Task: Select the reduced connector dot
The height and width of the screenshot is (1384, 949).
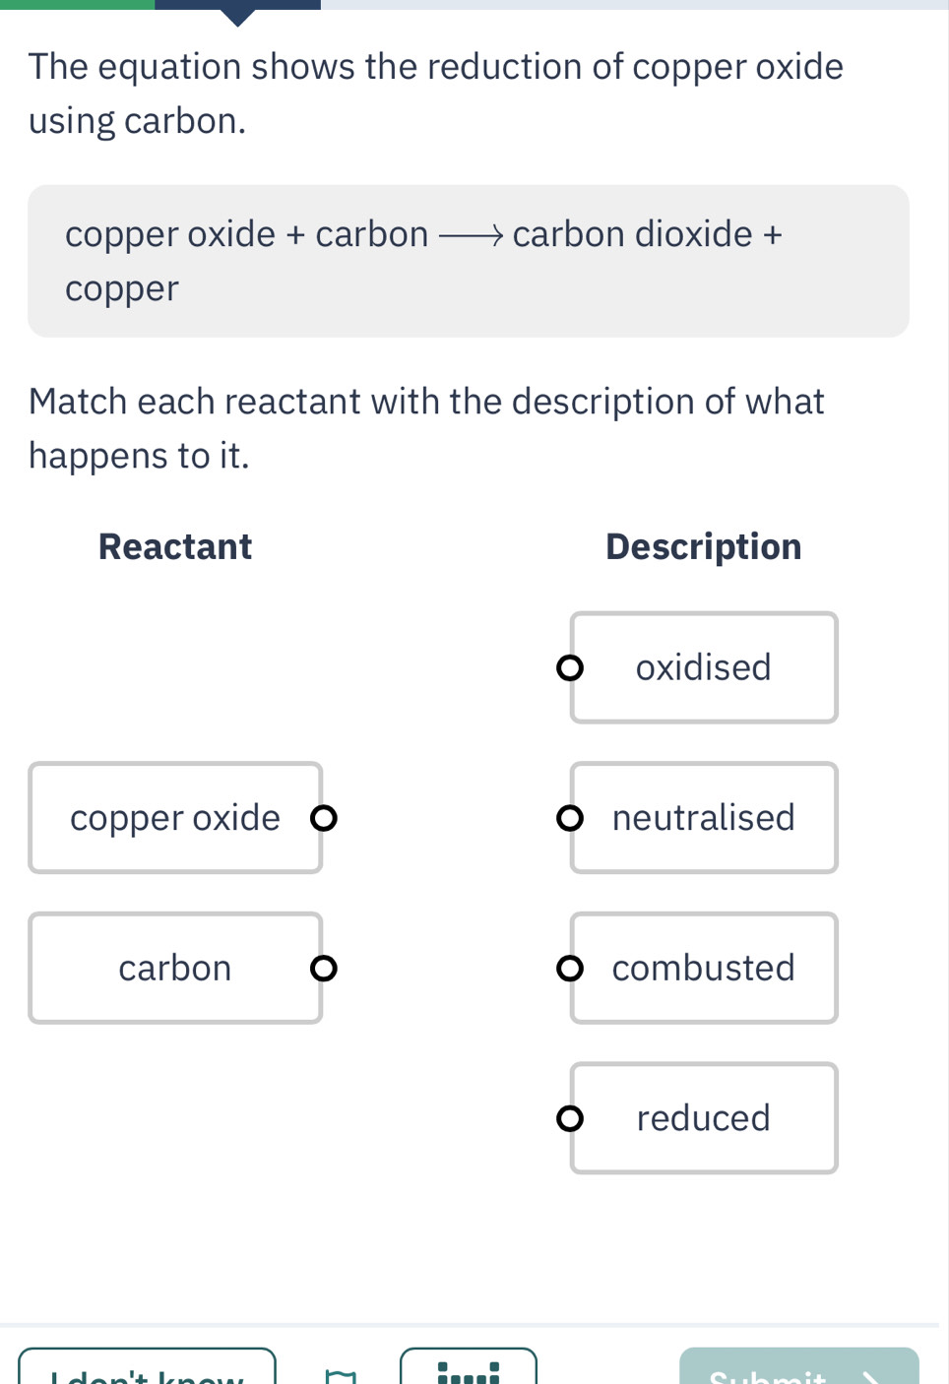Action: 570,1118
